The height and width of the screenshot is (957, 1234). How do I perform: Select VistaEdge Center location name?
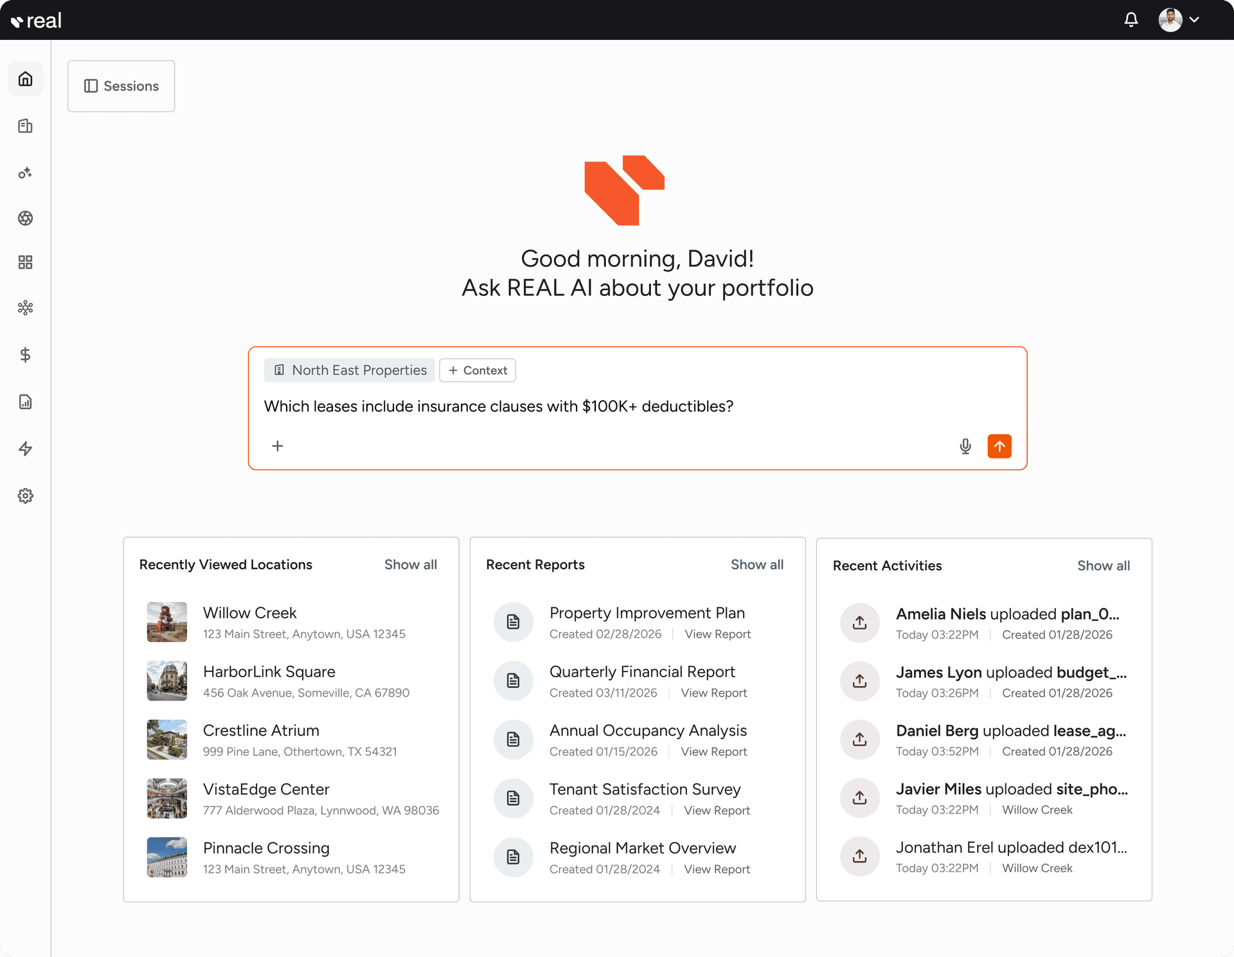coord(266,789)
